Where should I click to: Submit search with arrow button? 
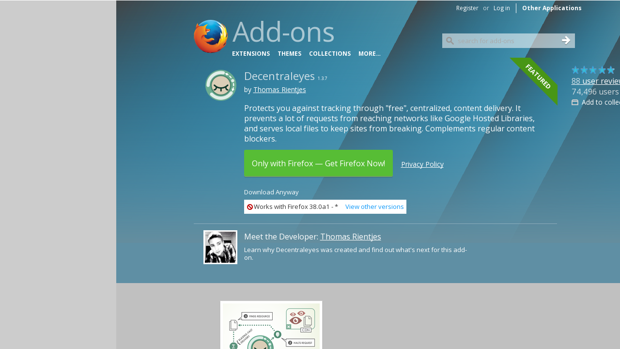566,41
